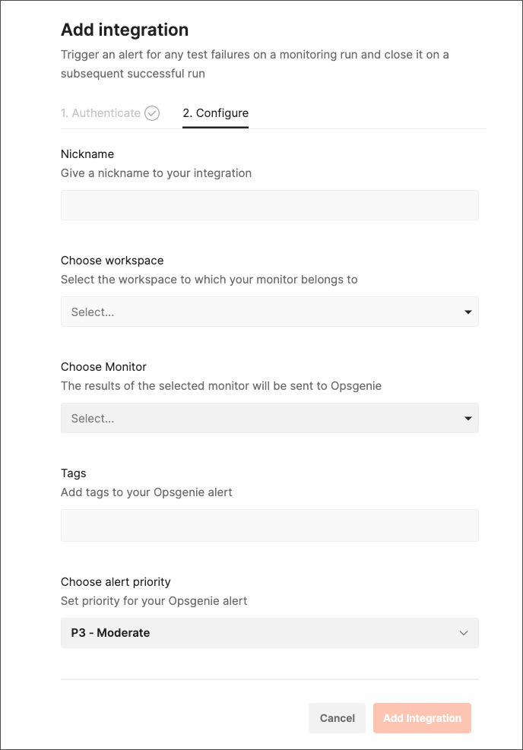Select the 2. Configure tab
The image size is (523, 750).
click(215, 113)
